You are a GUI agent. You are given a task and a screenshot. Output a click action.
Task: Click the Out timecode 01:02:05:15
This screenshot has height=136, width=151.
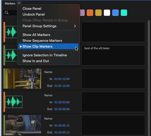(x=62, y=132)
